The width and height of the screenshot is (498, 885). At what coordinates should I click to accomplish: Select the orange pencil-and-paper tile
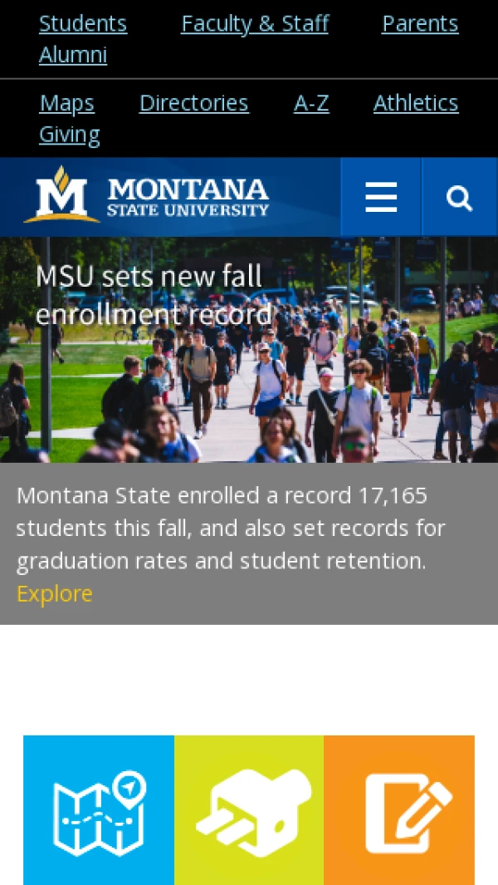pyautogui.click(x=399, y=809)
